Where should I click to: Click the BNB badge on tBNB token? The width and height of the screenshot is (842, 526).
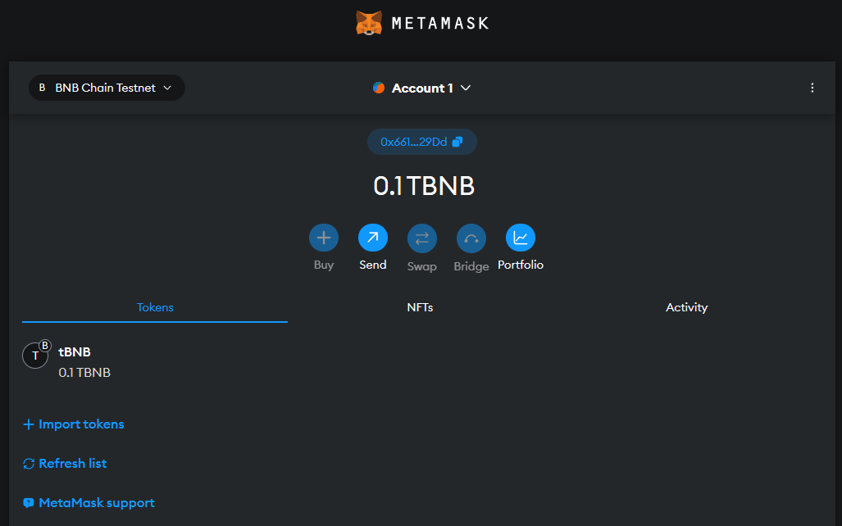pyautogui.click(x=44, y=345)
